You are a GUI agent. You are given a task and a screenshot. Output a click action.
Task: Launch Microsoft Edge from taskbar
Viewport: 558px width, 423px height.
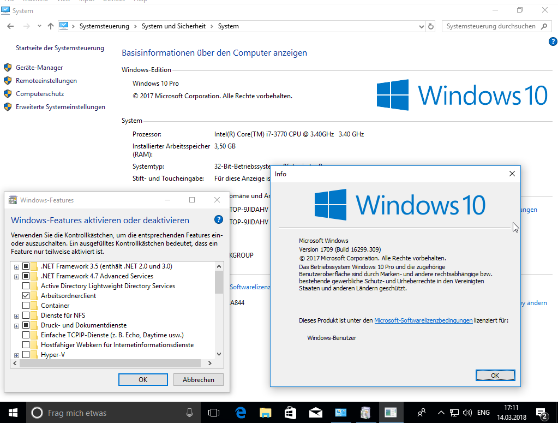pyautogui.click(x=241, y=413)
